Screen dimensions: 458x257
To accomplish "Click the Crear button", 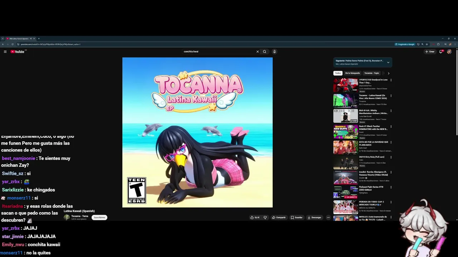I will 430,51.
